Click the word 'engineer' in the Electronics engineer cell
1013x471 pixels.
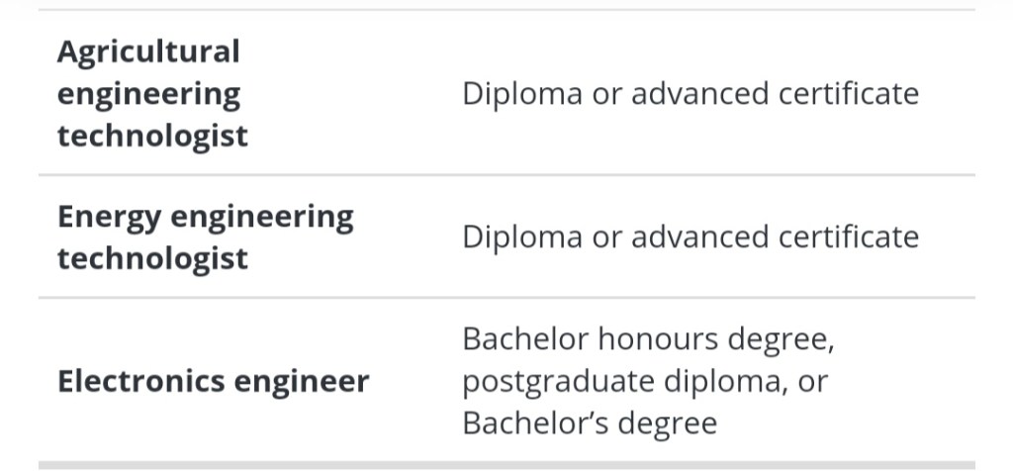[312, 382]
